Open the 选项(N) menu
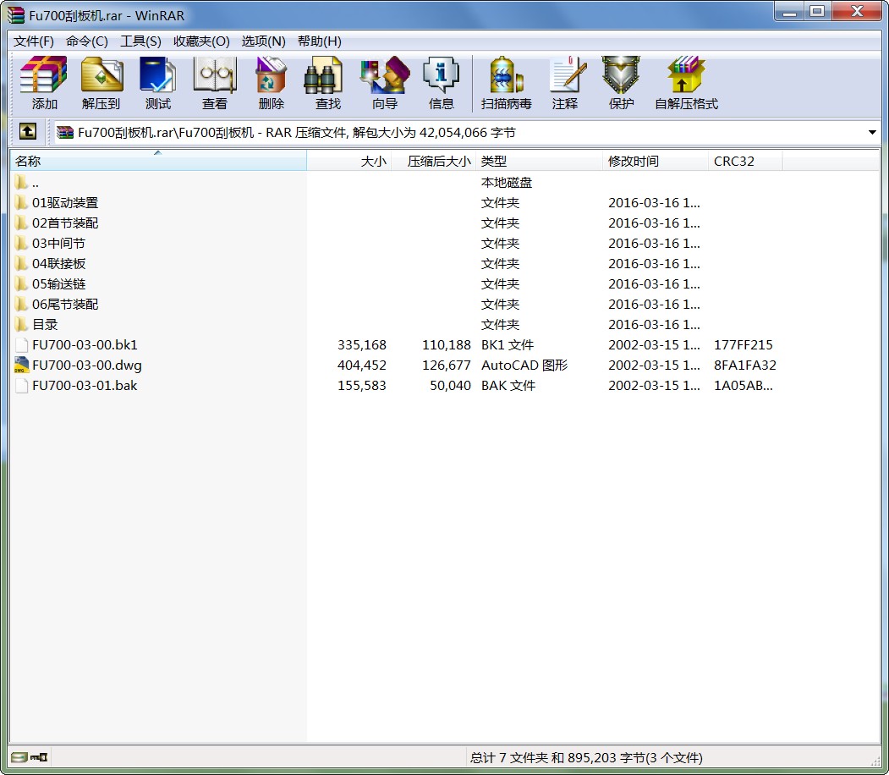 (263, 41)
